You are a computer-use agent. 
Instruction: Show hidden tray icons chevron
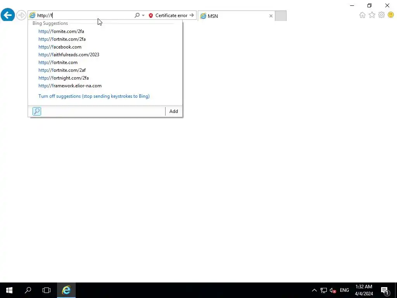[x=314, y=290]
